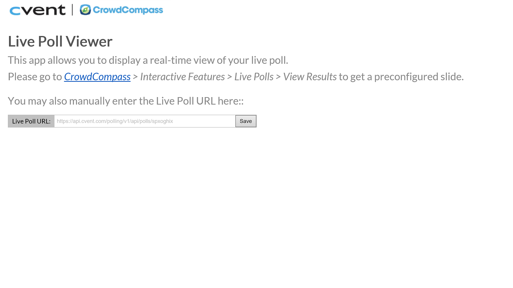Click the 'Live Polls' italic text
This screenshot has width=513, height=288.
click(254, 77)
